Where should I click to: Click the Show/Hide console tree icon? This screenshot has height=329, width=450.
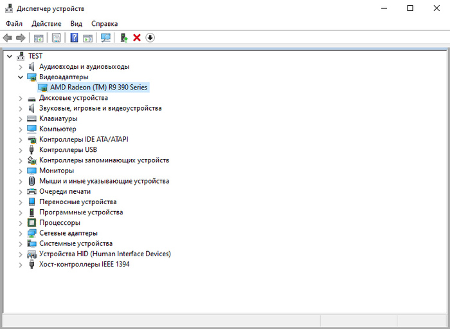(39, 38)
